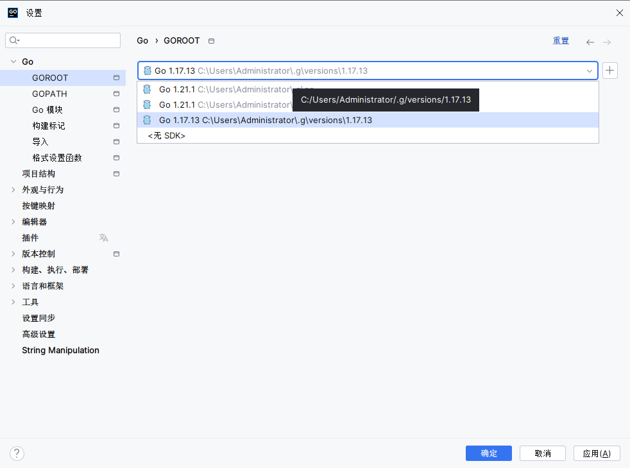
Task: Click the back arrow navigation icon
Action: click(590, 42)
